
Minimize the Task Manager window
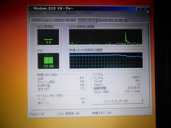138,9
